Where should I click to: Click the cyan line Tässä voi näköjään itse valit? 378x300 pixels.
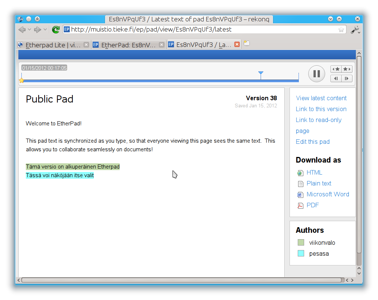tap(60, 175)
